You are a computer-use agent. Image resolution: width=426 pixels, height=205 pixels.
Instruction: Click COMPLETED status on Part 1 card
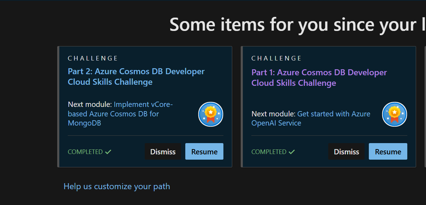pyautogui.click(x=273, y=152)
